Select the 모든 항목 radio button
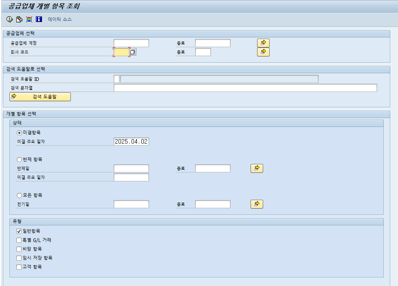Viewport: 398px width, 286px height. click(19, 195)
